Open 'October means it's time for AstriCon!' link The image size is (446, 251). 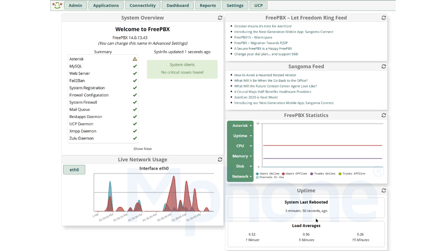point(263,26)
